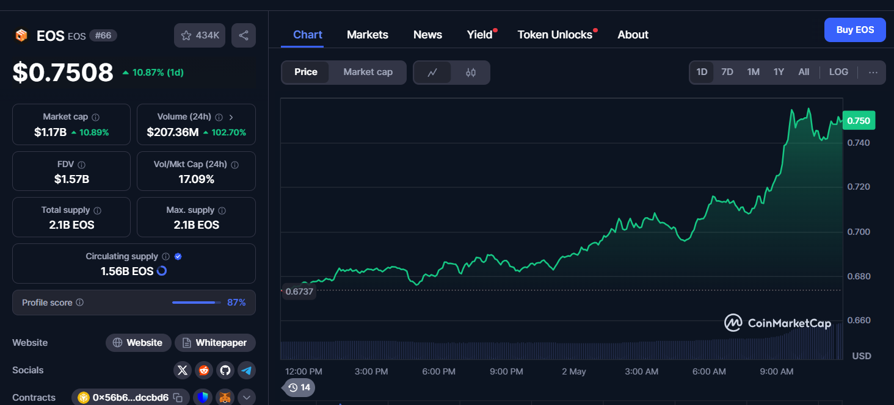
Task: Open the Whitepaper link
Action: (215, 343)
